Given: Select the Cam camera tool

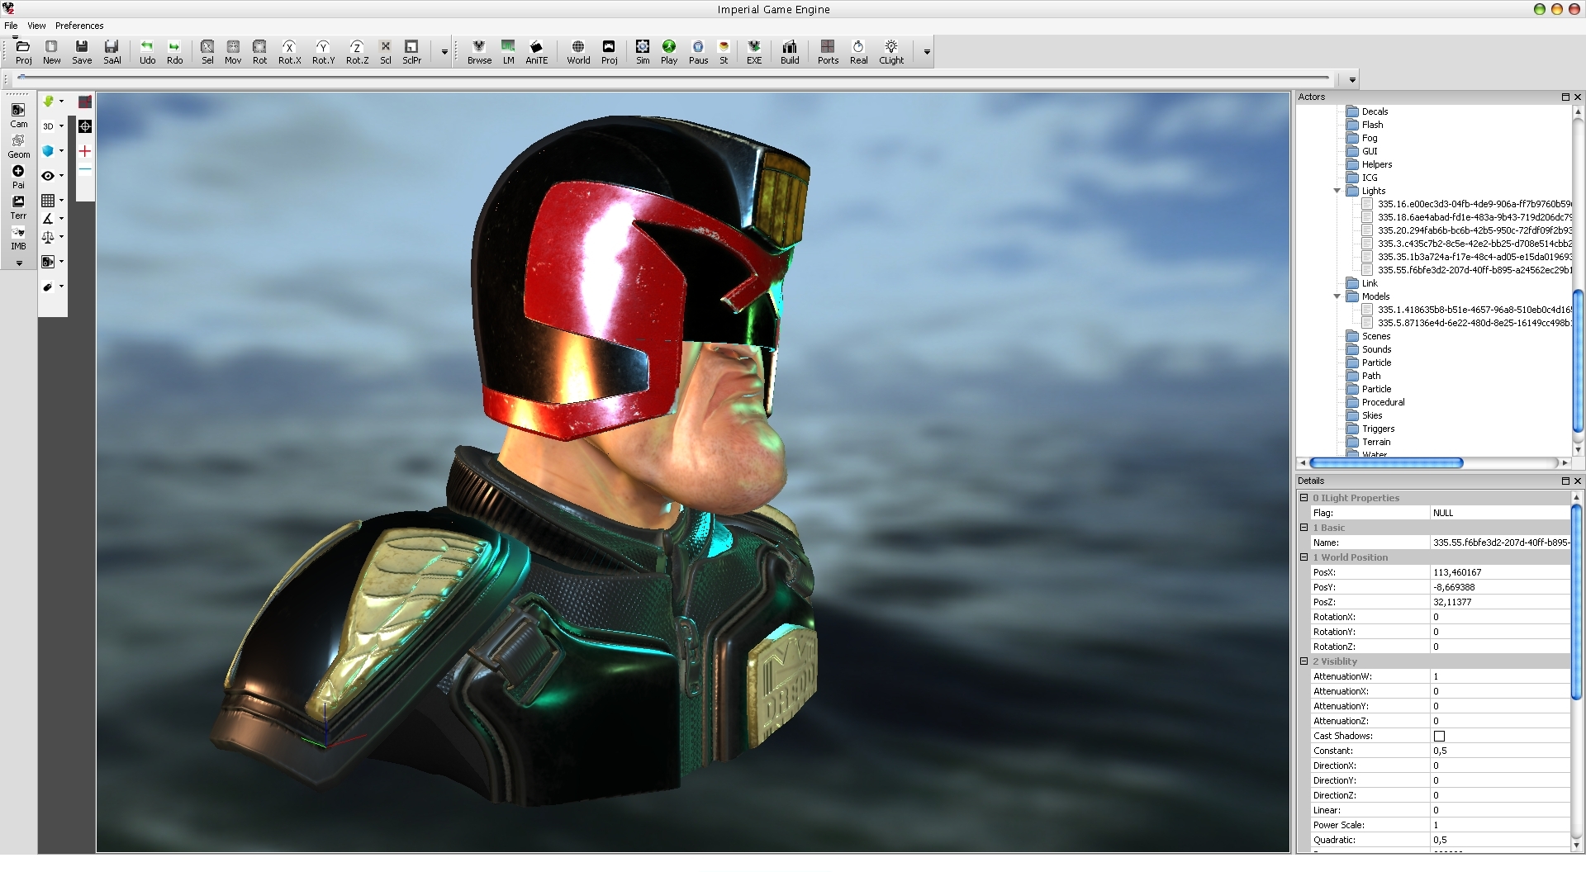Looking at the screenshot, I should click(18, 116).
